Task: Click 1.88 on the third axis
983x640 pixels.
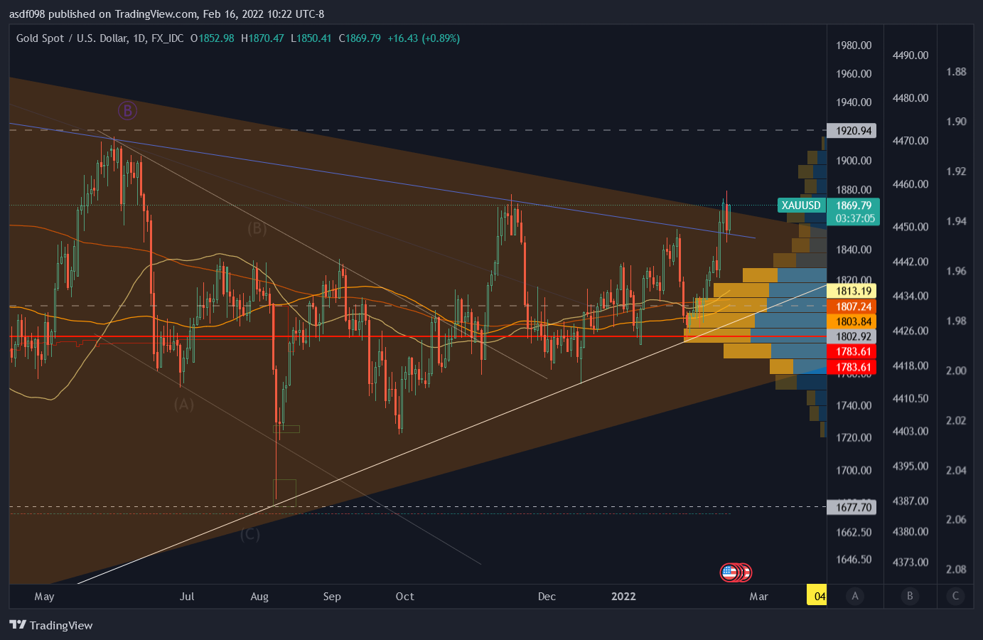Action: point(956,72)
